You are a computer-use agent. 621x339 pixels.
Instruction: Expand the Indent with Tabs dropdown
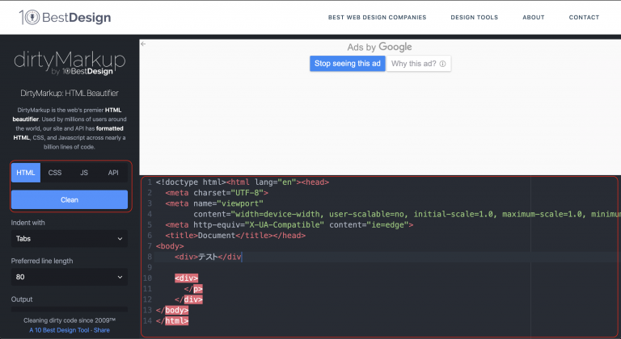[70, 239]
